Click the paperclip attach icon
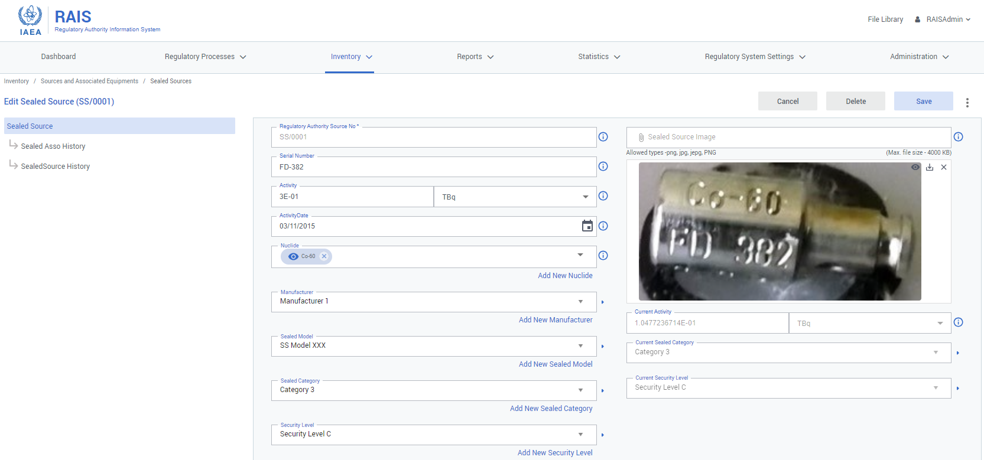Image resolution: width=984 pixels, height=460 pixels. pyautogui.click(x=641, y=138)
